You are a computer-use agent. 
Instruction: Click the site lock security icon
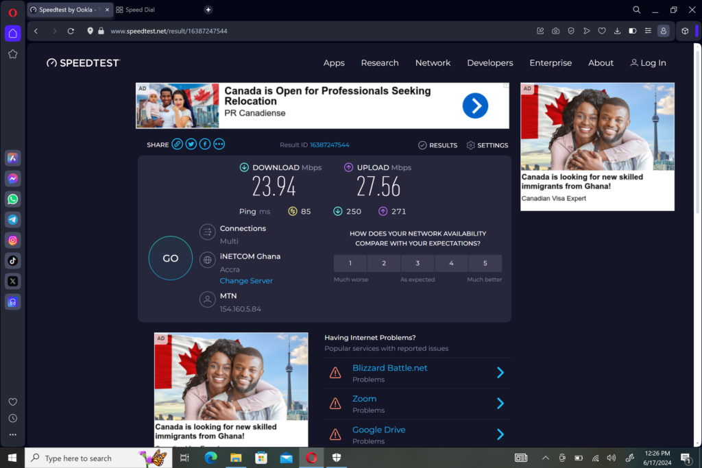(x=101, y=31)
